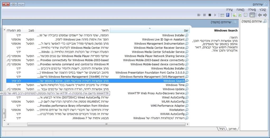This screenshot has width=270, height=138.
Task: Click gear icon of Windows Live ID Sign-in Assistant
Action: [x=187, y=40]
